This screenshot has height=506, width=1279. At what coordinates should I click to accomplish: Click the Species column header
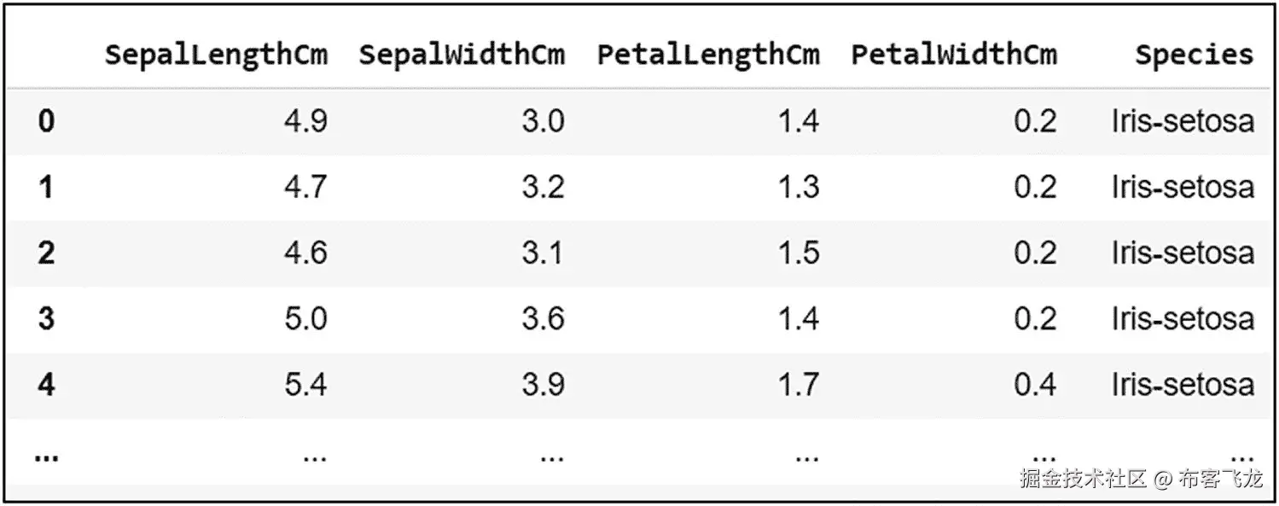tap(1195, 55)
